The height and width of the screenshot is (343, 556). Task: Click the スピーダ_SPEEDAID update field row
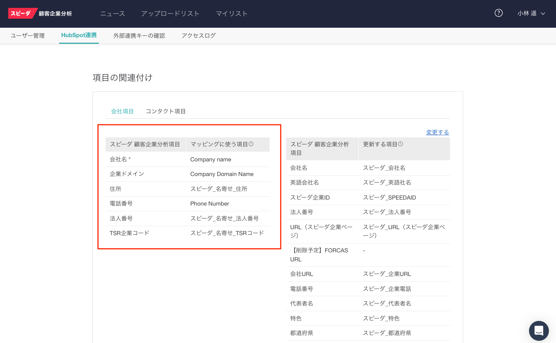[x=389, y=197]
